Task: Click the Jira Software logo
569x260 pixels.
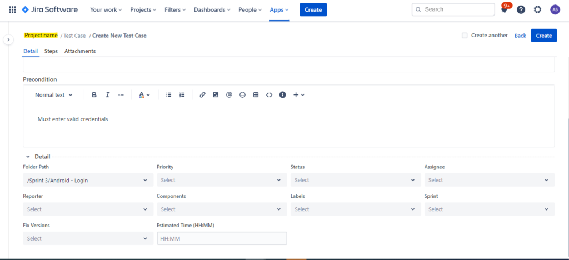Action: point(49,10)
